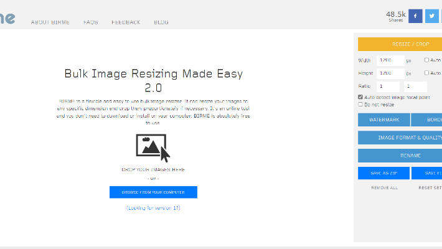Viewport: 442px width, 249px height.
Task: Share on Twitter icon
Action: (x=432, y=16)
